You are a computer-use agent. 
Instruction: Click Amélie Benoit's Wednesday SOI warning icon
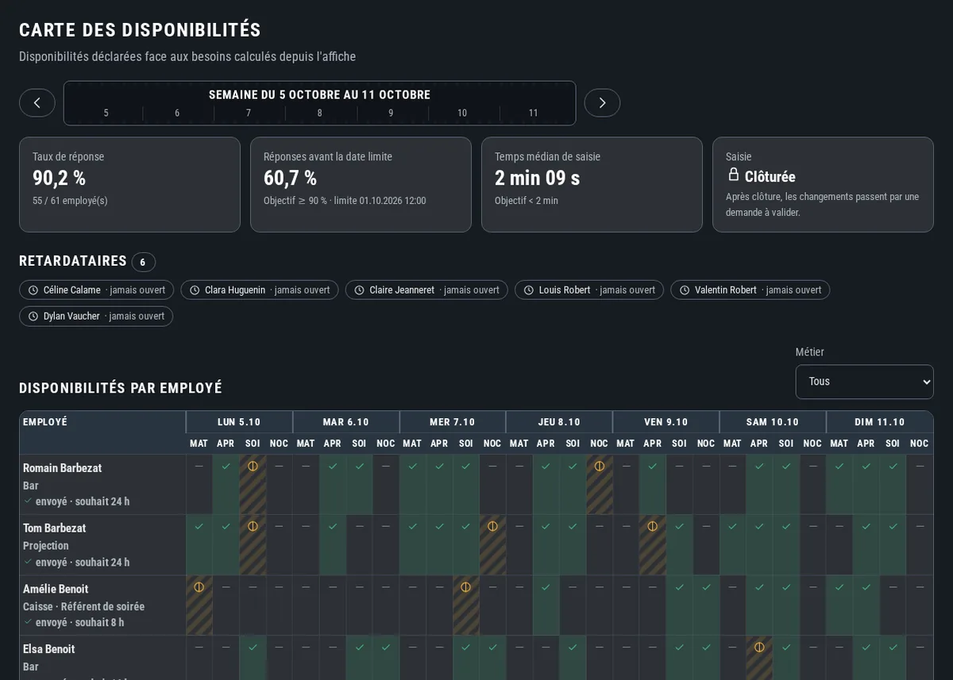tap(466, 587)
